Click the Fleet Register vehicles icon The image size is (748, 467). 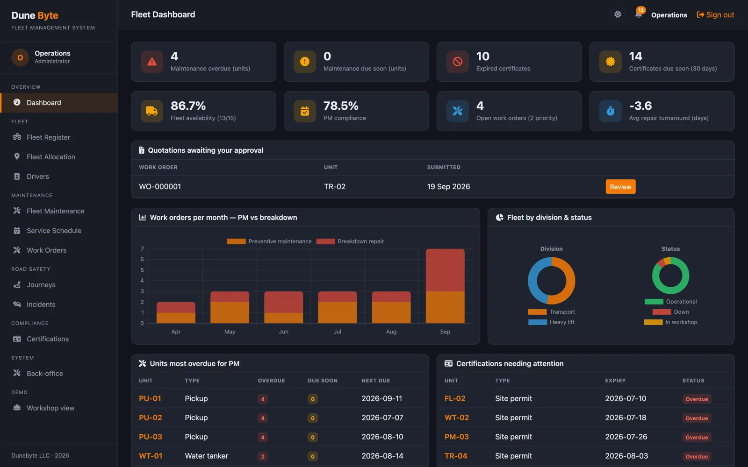point(17,137)
